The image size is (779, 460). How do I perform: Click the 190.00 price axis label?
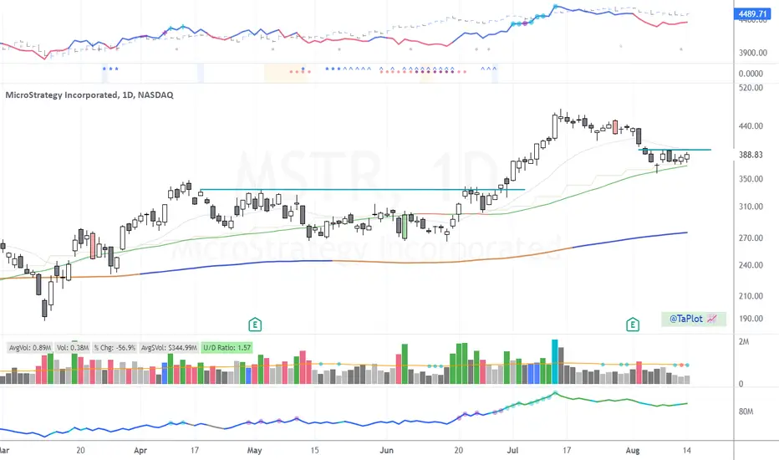click(x=751, y=319)
